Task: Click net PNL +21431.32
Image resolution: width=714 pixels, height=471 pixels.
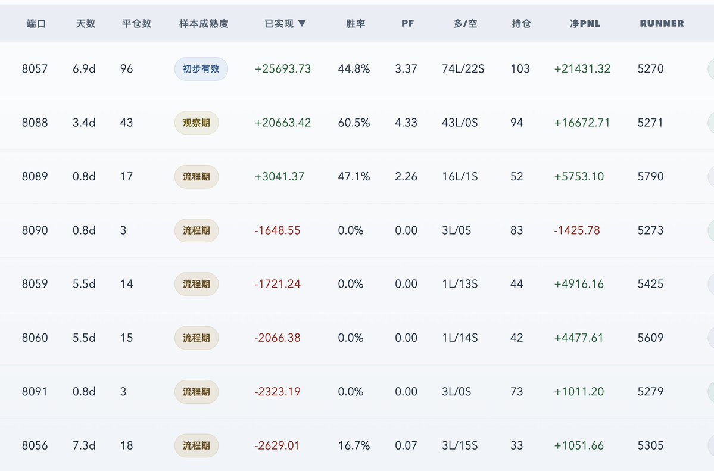Action: 582,69
